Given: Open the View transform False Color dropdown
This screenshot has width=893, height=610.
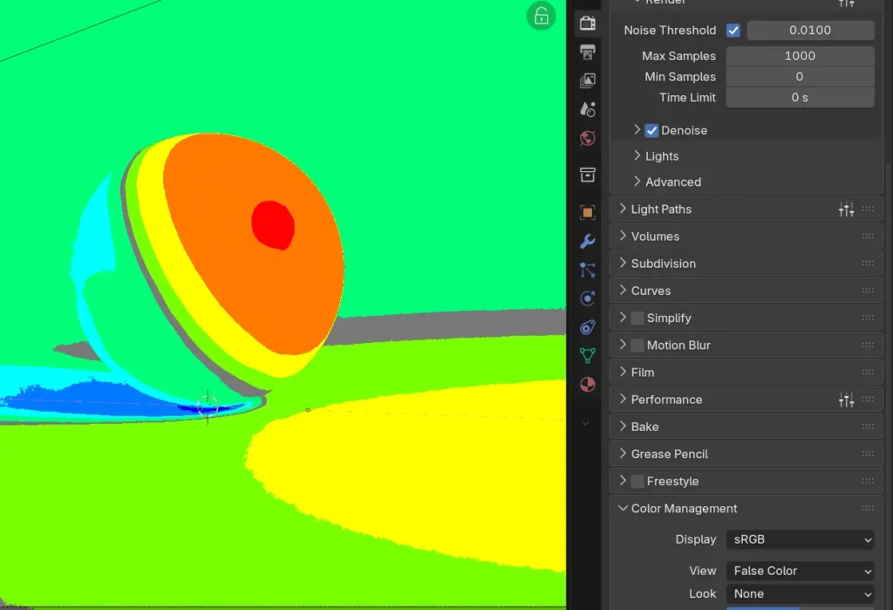Looking at the screenshot, I should click(x=800, y=571).
